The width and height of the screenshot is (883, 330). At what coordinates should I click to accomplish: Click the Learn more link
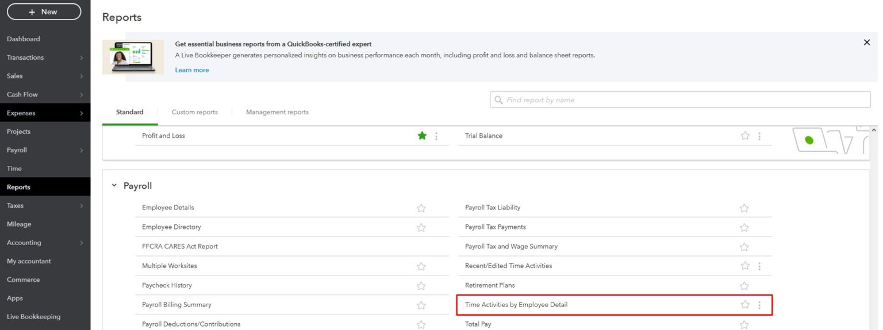click(192, 70)
